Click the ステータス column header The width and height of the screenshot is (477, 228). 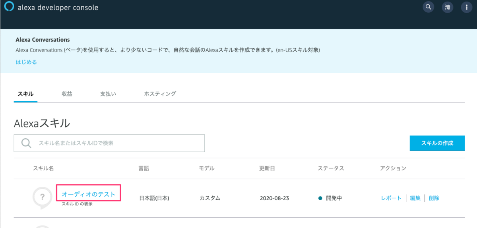(x=331, y=168)
